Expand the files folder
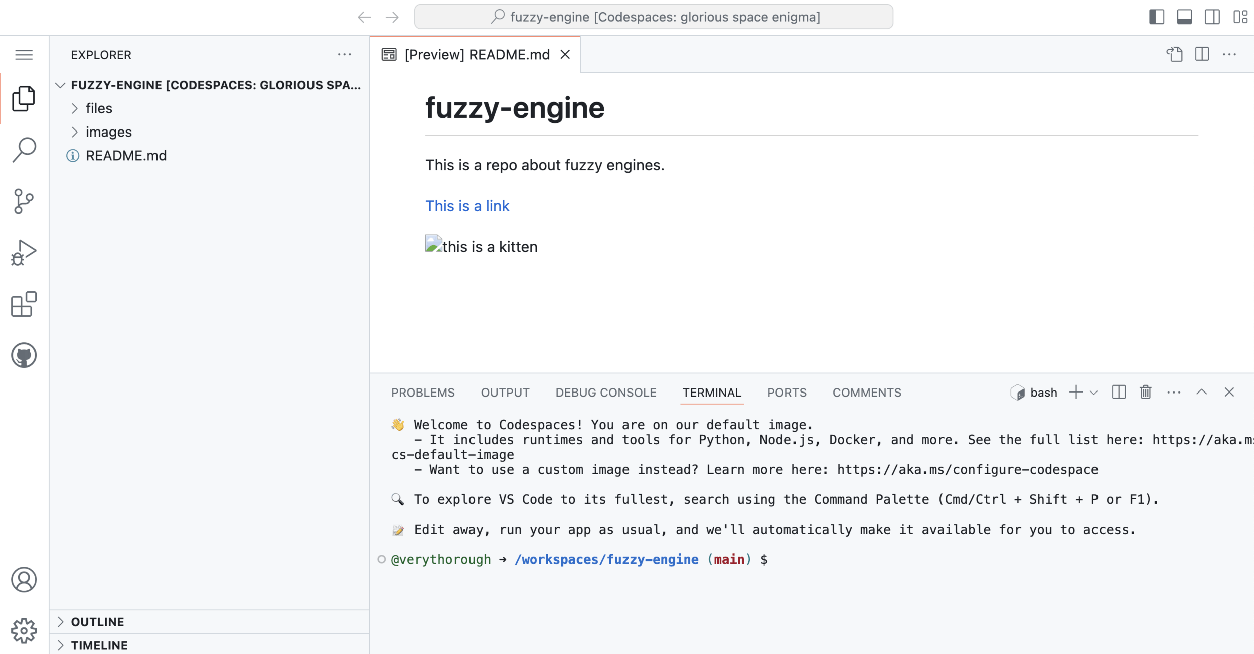 tap(209, 108)
